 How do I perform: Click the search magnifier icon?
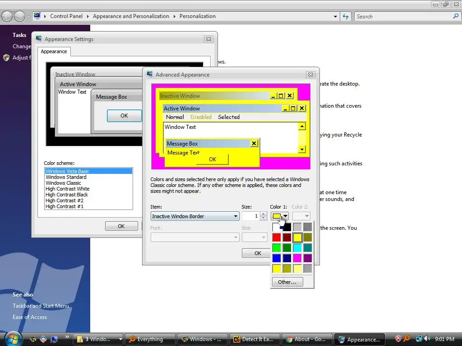click(456, 16)
